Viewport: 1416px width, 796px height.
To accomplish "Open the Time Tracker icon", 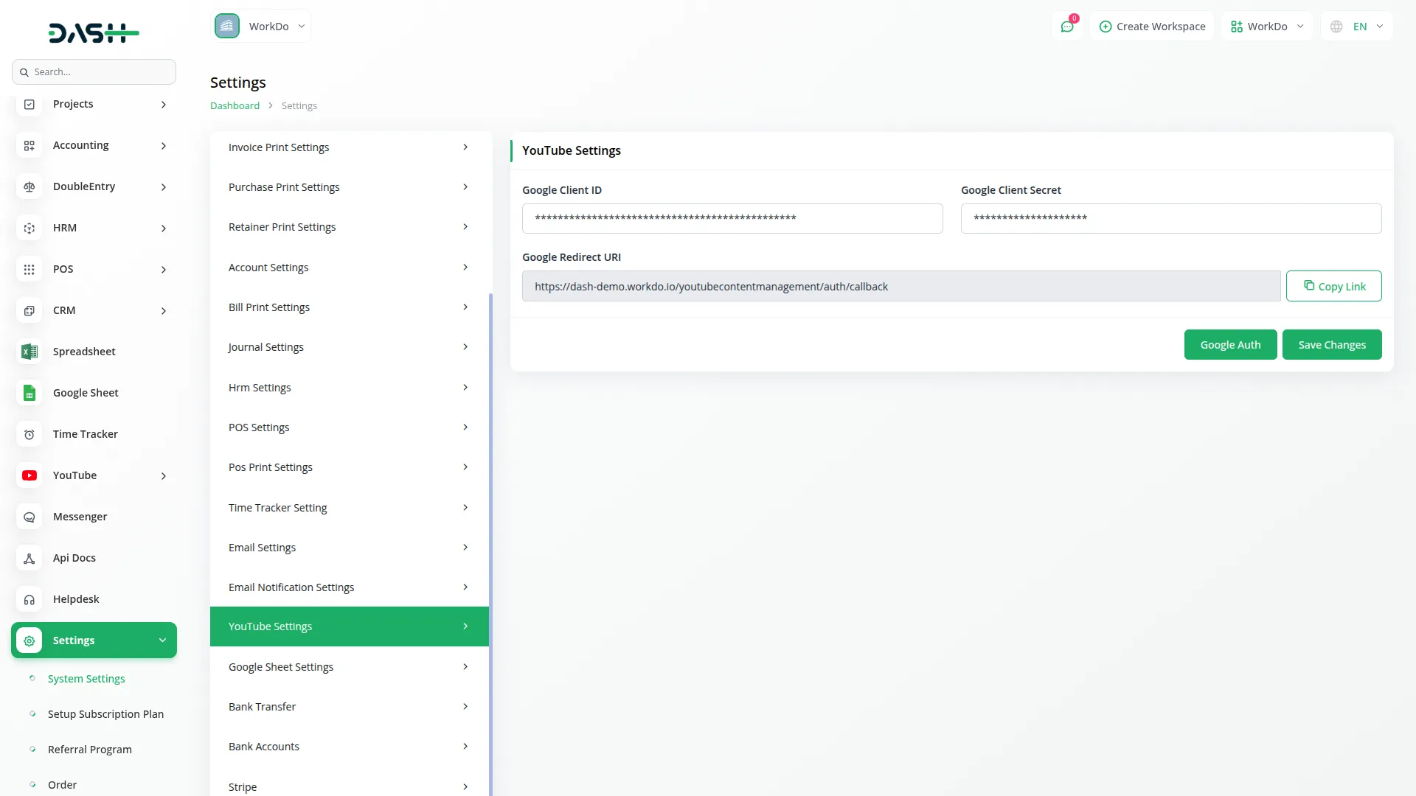I will coord(29,434).
